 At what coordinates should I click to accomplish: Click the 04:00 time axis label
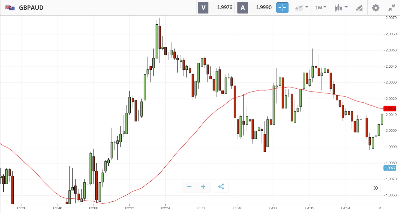pos(274,208)
